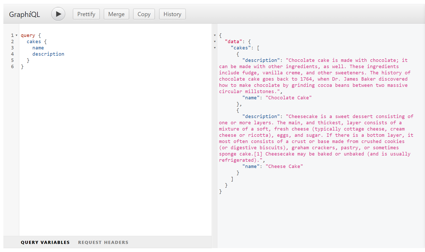Click the Merge button
This screenshot has width=425, height=252.
click(116, 14)
